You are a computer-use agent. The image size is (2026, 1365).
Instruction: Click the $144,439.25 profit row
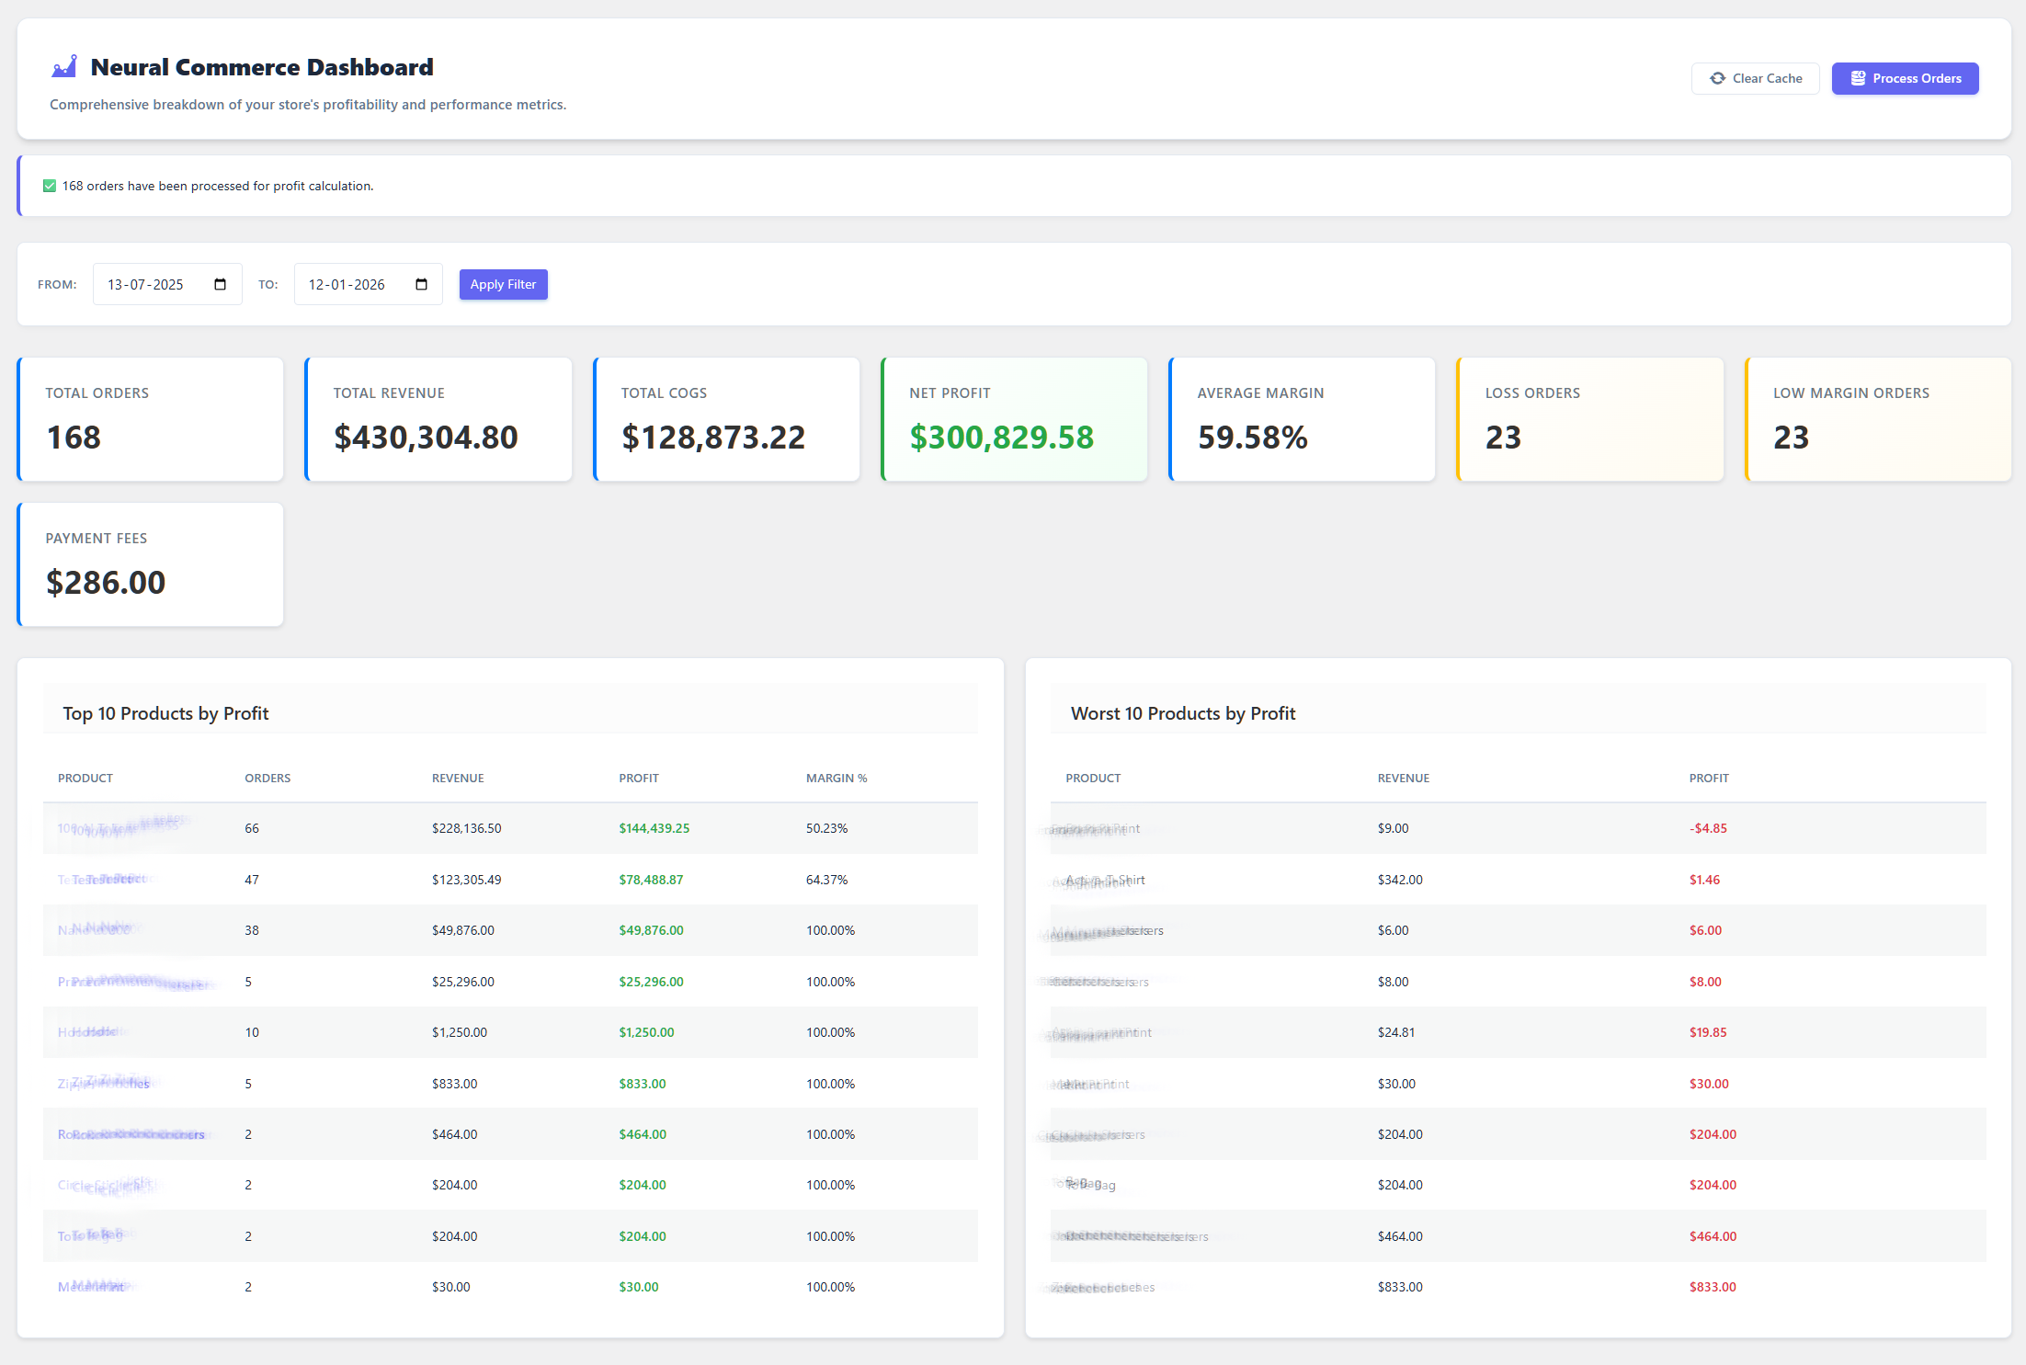pyautogui.click(x=654, y=829)
